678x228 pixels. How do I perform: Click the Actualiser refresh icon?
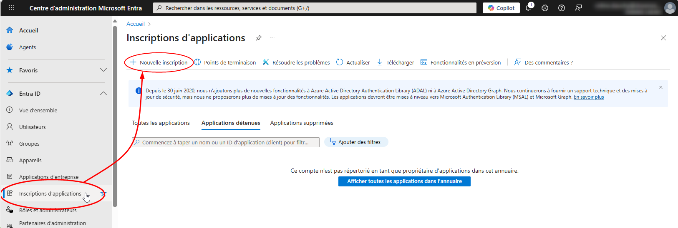(x=340, y=62)
